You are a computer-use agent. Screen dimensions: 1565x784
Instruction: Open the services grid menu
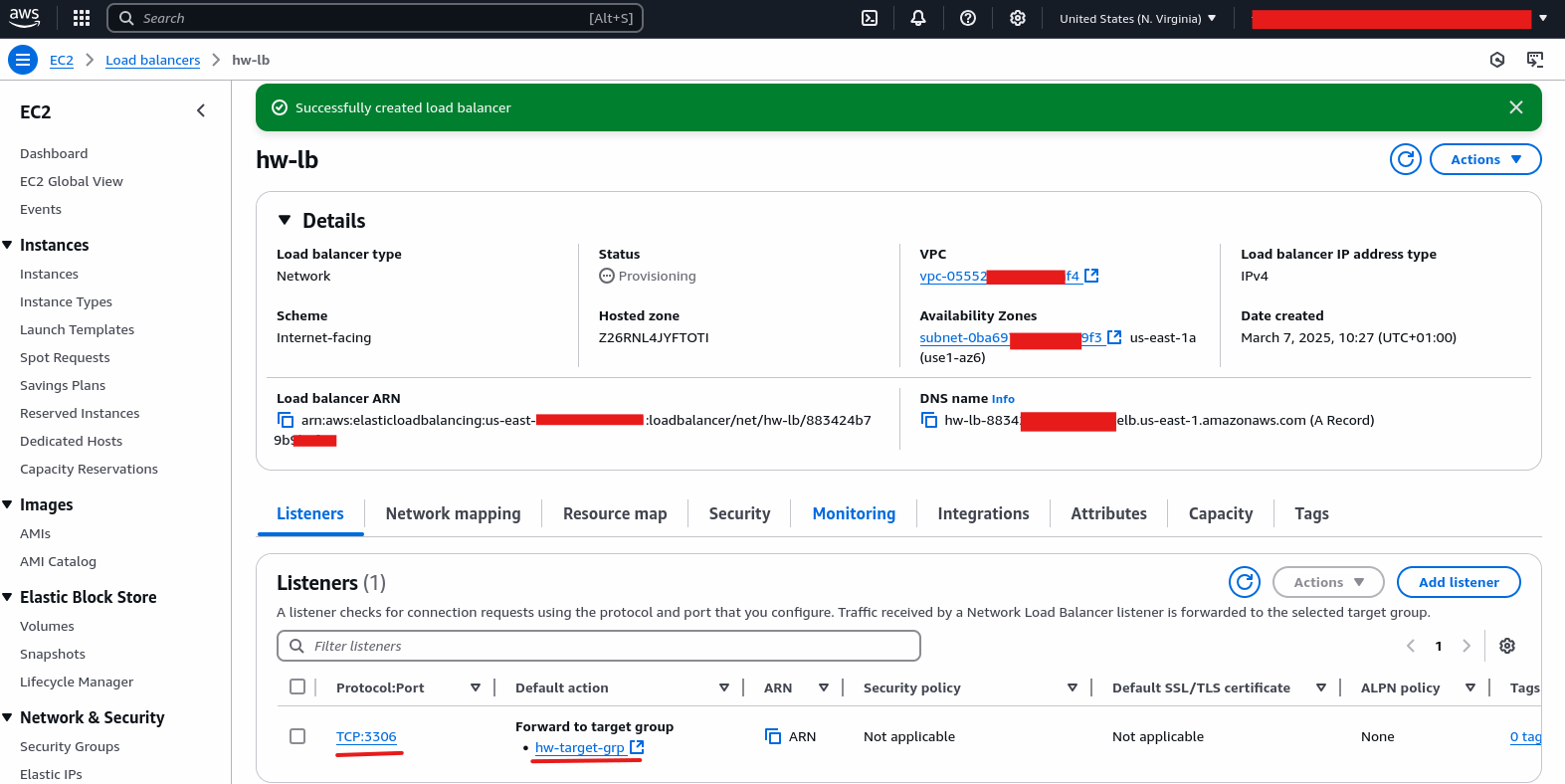coord(82,18)
